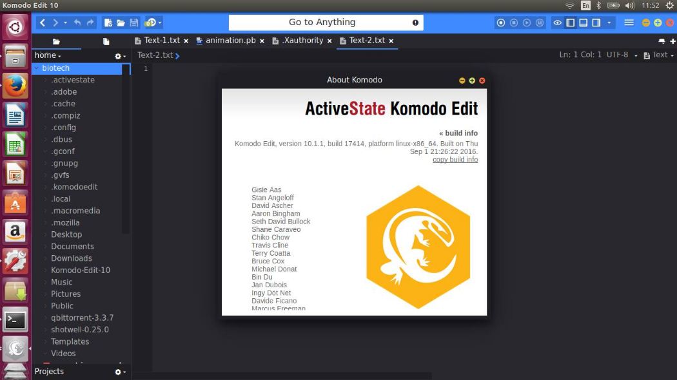Go back with the left arrow
The image size is (677, 380).
(43, 23)
